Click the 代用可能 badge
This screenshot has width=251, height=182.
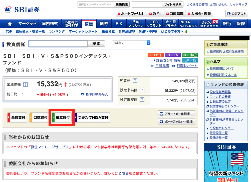coord(190,60)
